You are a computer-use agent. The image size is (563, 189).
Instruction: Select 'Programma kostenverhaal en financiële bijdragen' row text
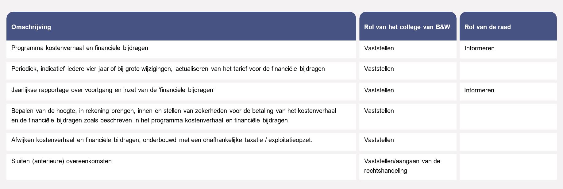80,48
